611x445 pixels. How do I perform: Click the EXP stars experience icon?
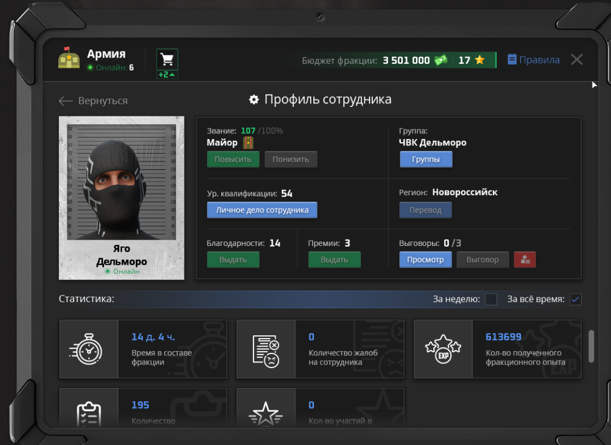click(x=442, y=349)
